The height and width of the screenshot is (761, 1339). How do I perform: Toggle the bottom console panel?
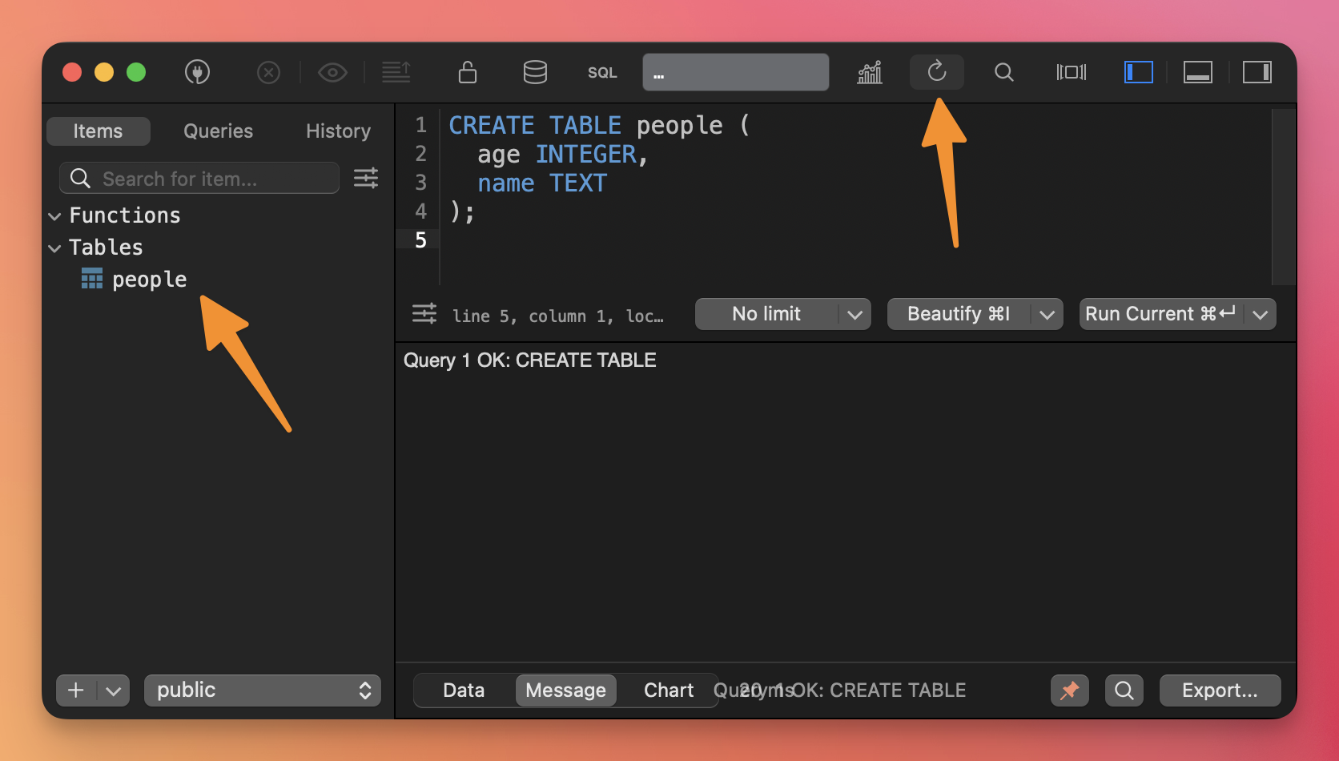[x=1197, y=72]
